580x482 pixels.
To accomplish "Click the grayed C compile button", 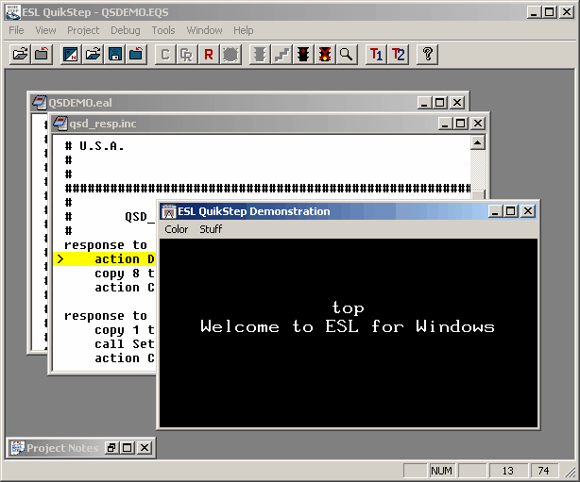I will tap(165, 55).
